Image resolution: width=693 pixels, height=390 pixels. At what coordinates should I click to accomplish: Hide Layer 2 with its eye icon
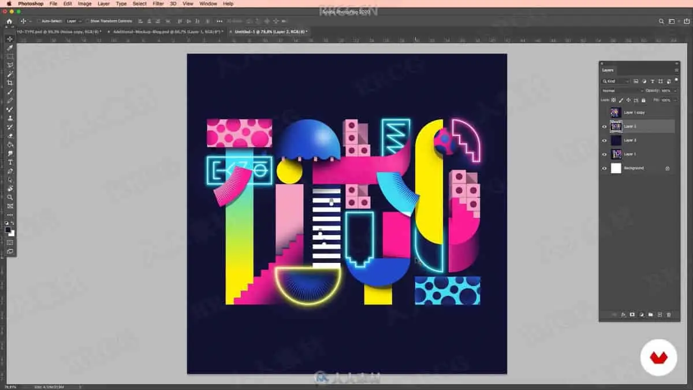click(605, 127)
